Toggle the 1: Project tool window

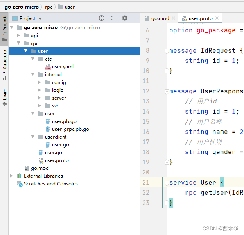tap(5, 29)
